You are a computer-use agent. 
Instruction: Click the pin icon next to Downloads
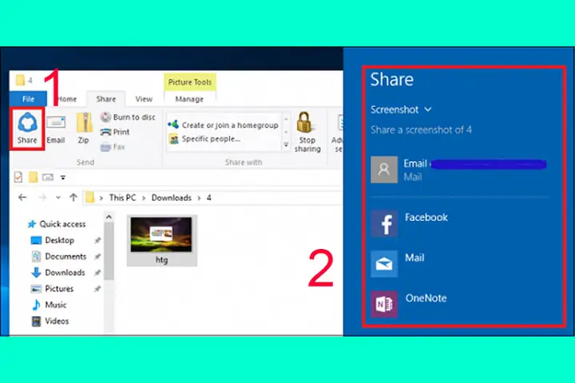pyautogui.click(x=97, y=273)
